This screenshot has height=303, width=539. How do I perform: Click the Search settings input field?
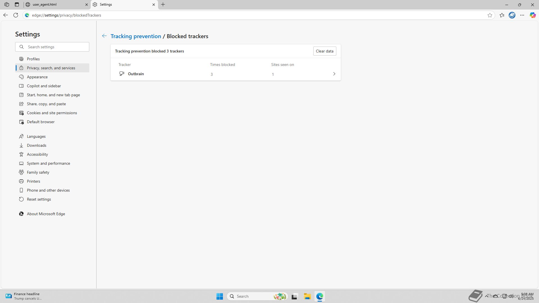56,47
